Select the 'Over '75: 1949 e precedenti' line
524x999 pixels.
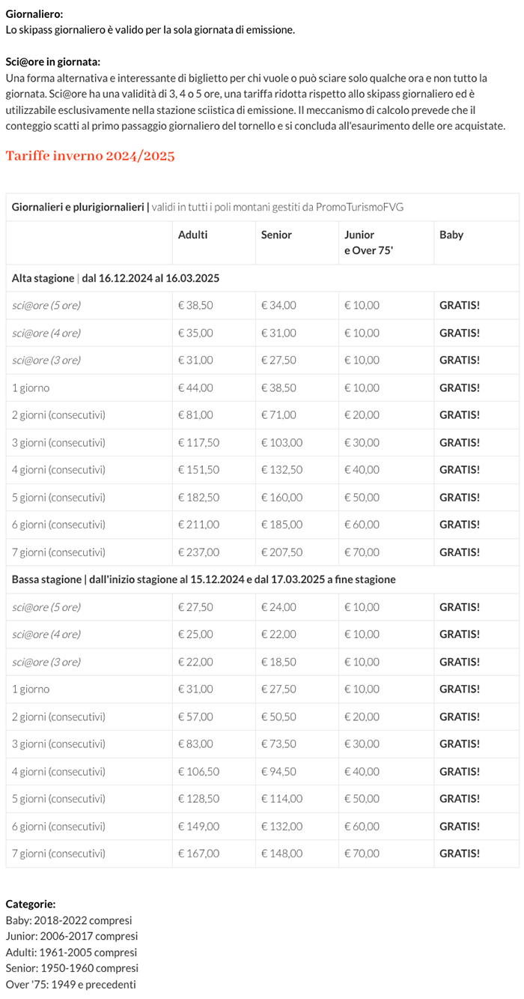(x=70, y=984)
